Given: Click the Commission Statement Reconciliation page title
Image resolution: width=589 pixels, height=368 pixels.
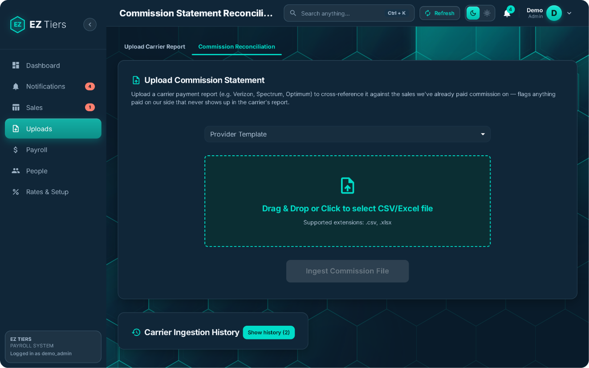Looking at the screenshot, I should coord(196,13).
